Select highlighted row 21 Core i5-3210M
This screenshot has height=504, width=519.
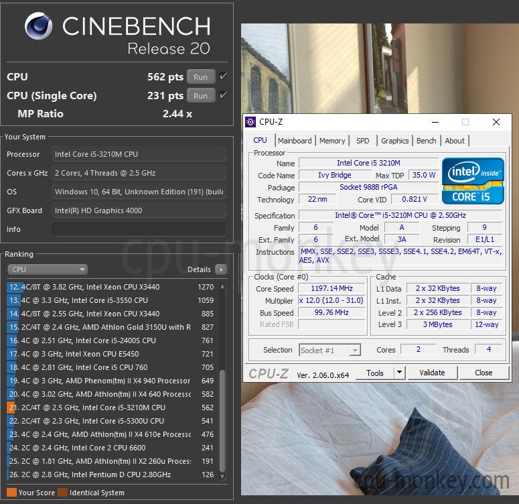pos(112,407)
